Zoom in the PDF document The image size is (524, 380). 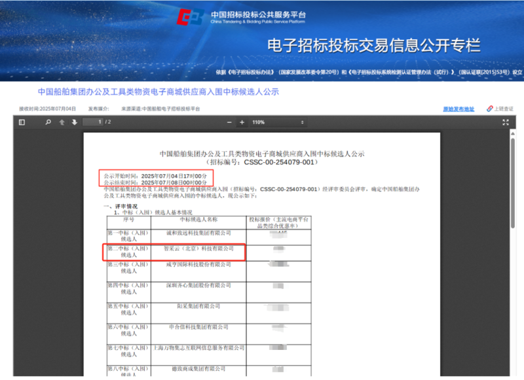click(x=242, y=122)
